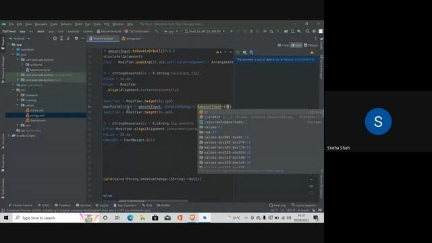
Task: Select strings.xml in project tree
Action: tap(35, 115)
